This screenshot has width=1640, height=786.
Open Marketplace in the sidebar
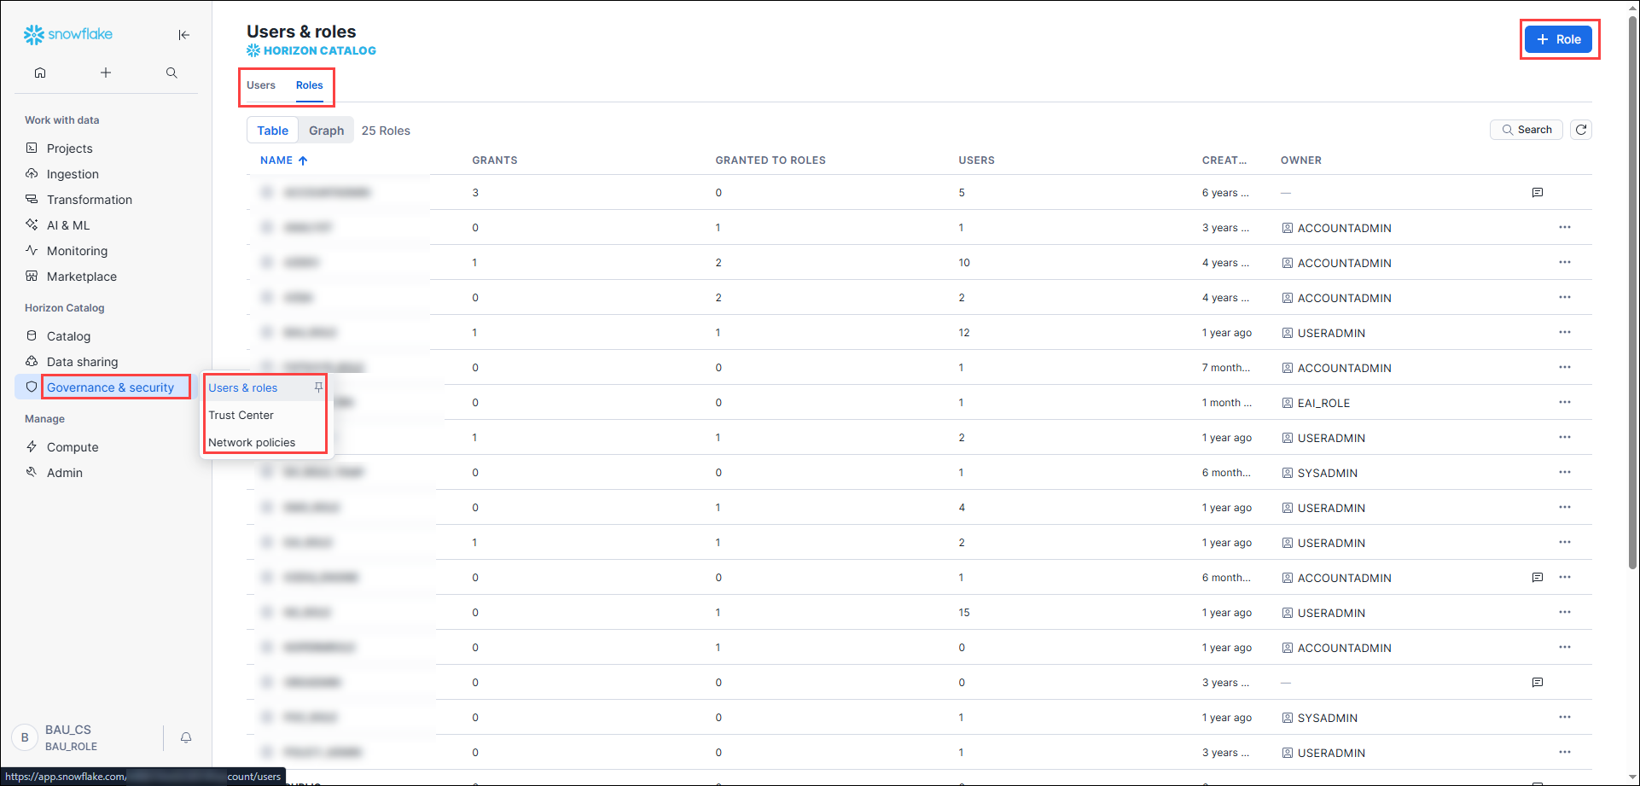click(x=81, y=277)
